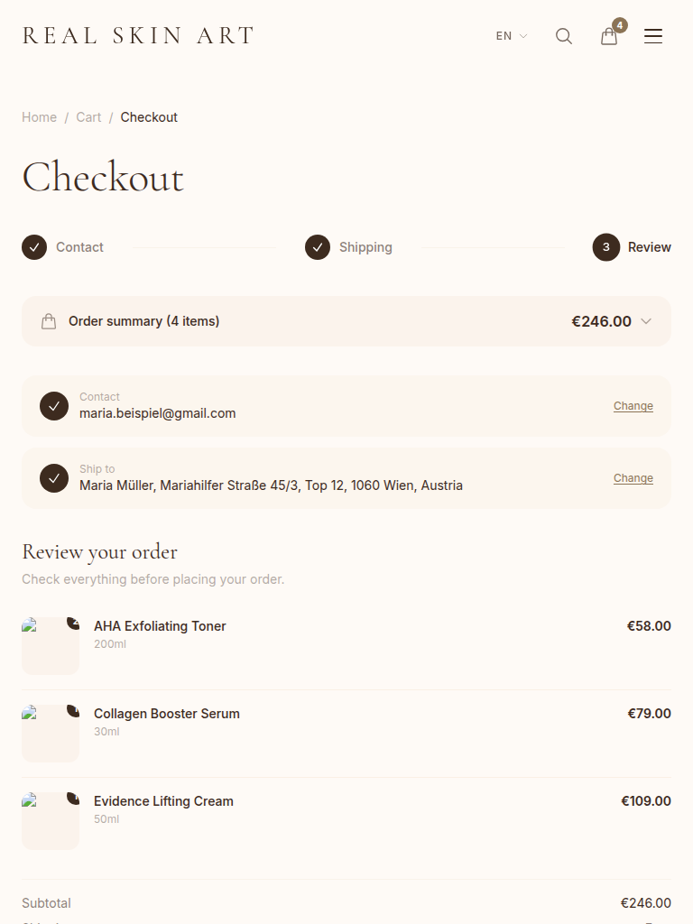Open Collagen Booster Serum thumbnail
This screenshot has height=924, width=693.
coord(51,734)
